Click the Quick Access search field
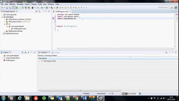The width and height of the screenshot is (179, 101). (x=163, y=8)
